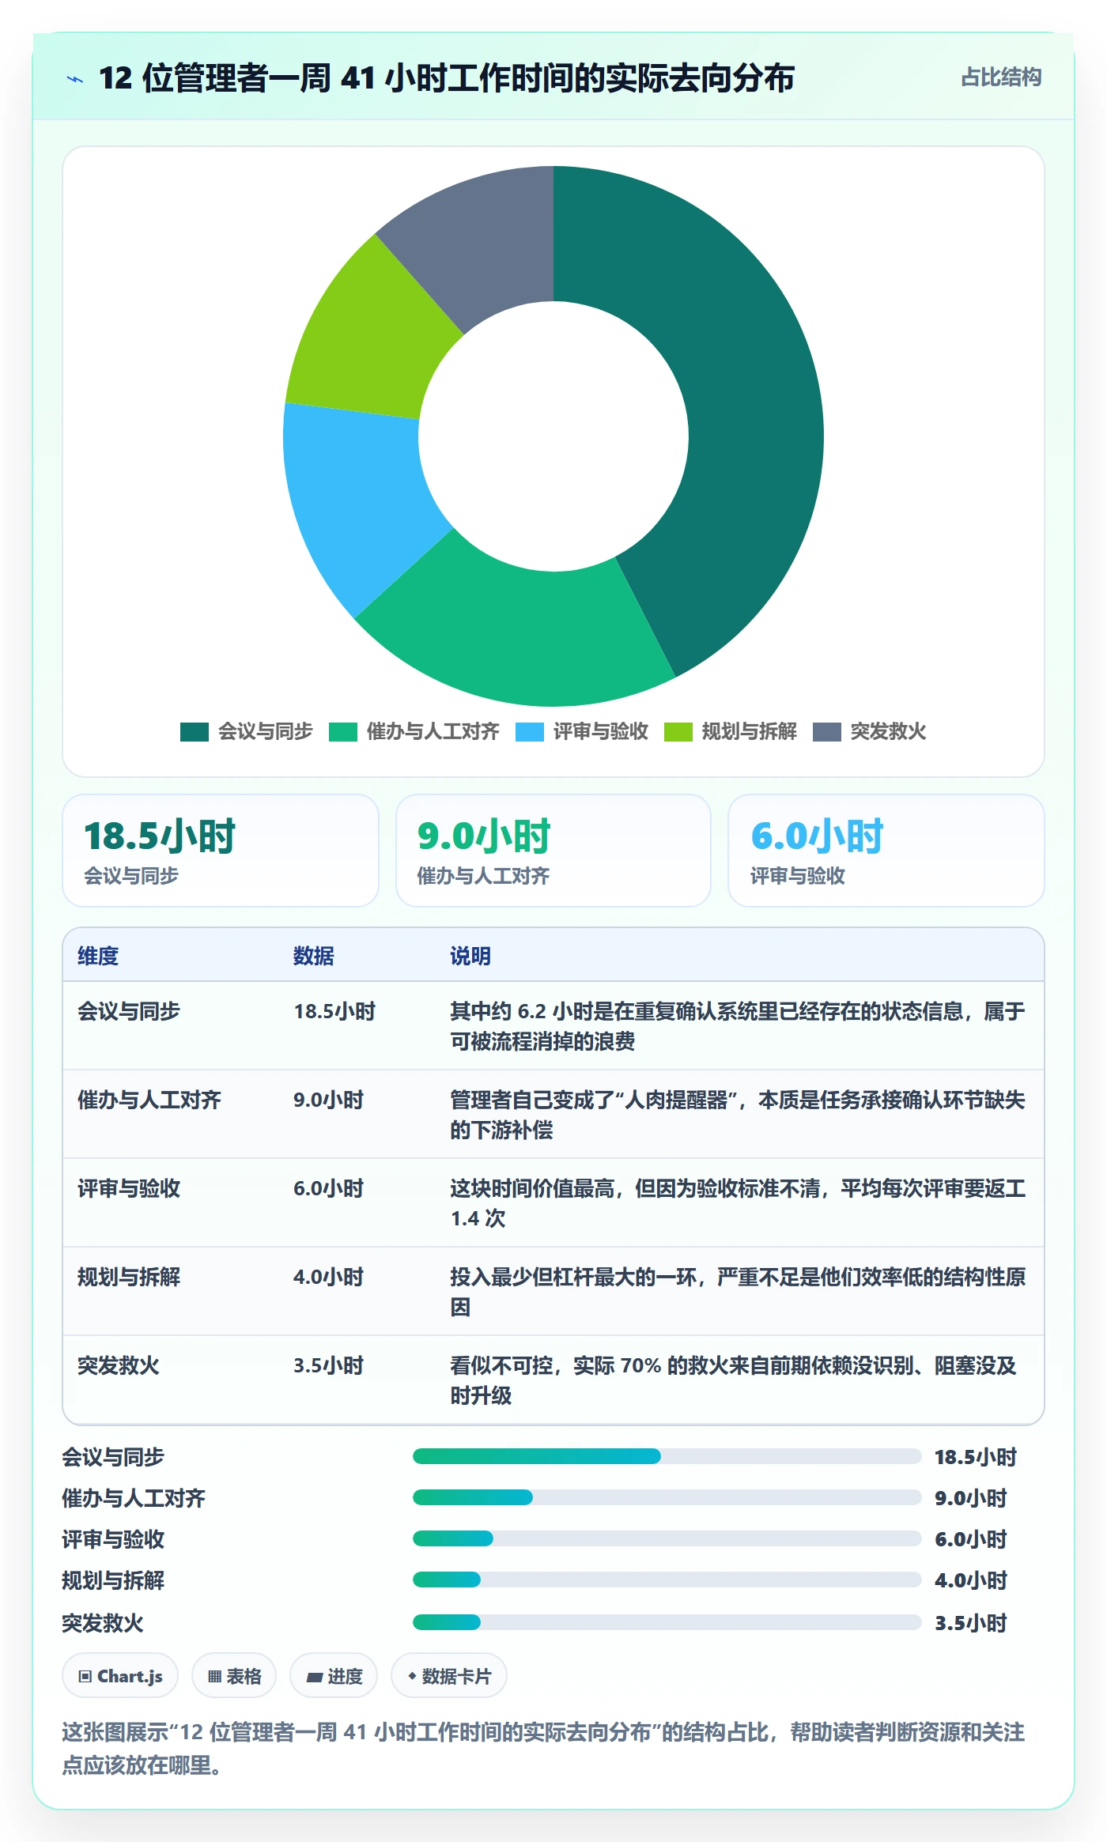Click the 占比结构 label in the header
The height and width of the screenshot is (1842, 1107).
(x=1001, y=77)
